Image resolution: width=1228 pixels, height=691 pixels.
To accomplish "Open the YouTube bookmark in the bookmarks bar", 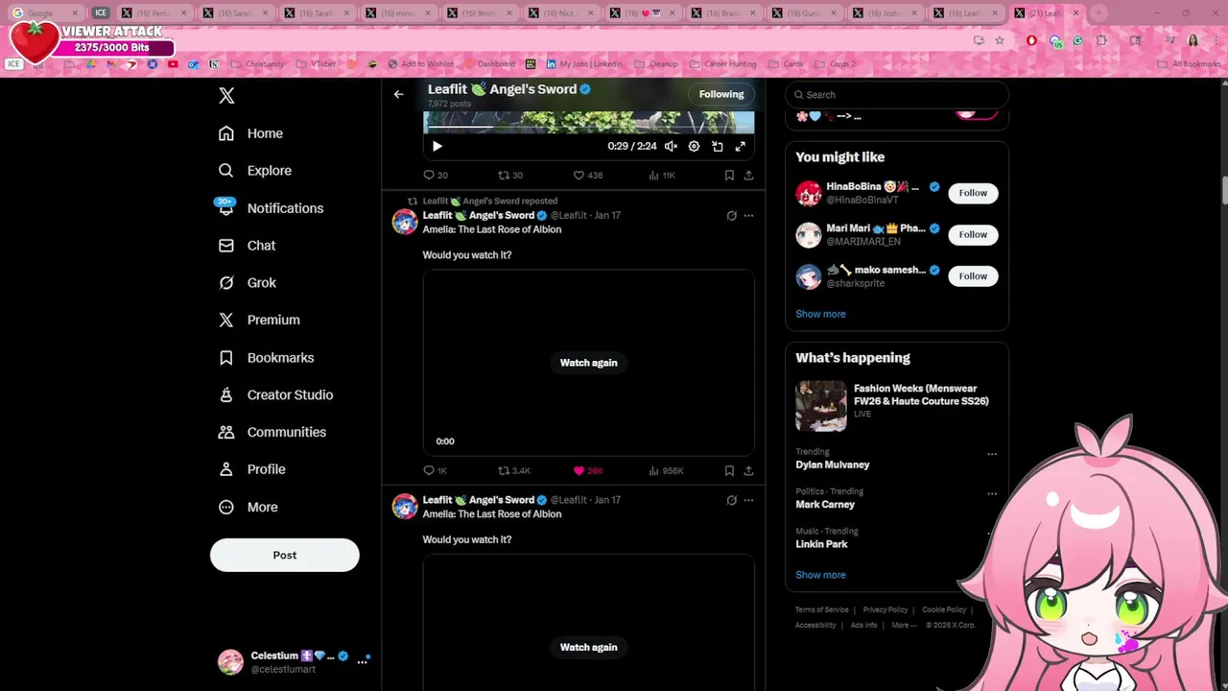I will pyautogui.click(x=173, y=64).
